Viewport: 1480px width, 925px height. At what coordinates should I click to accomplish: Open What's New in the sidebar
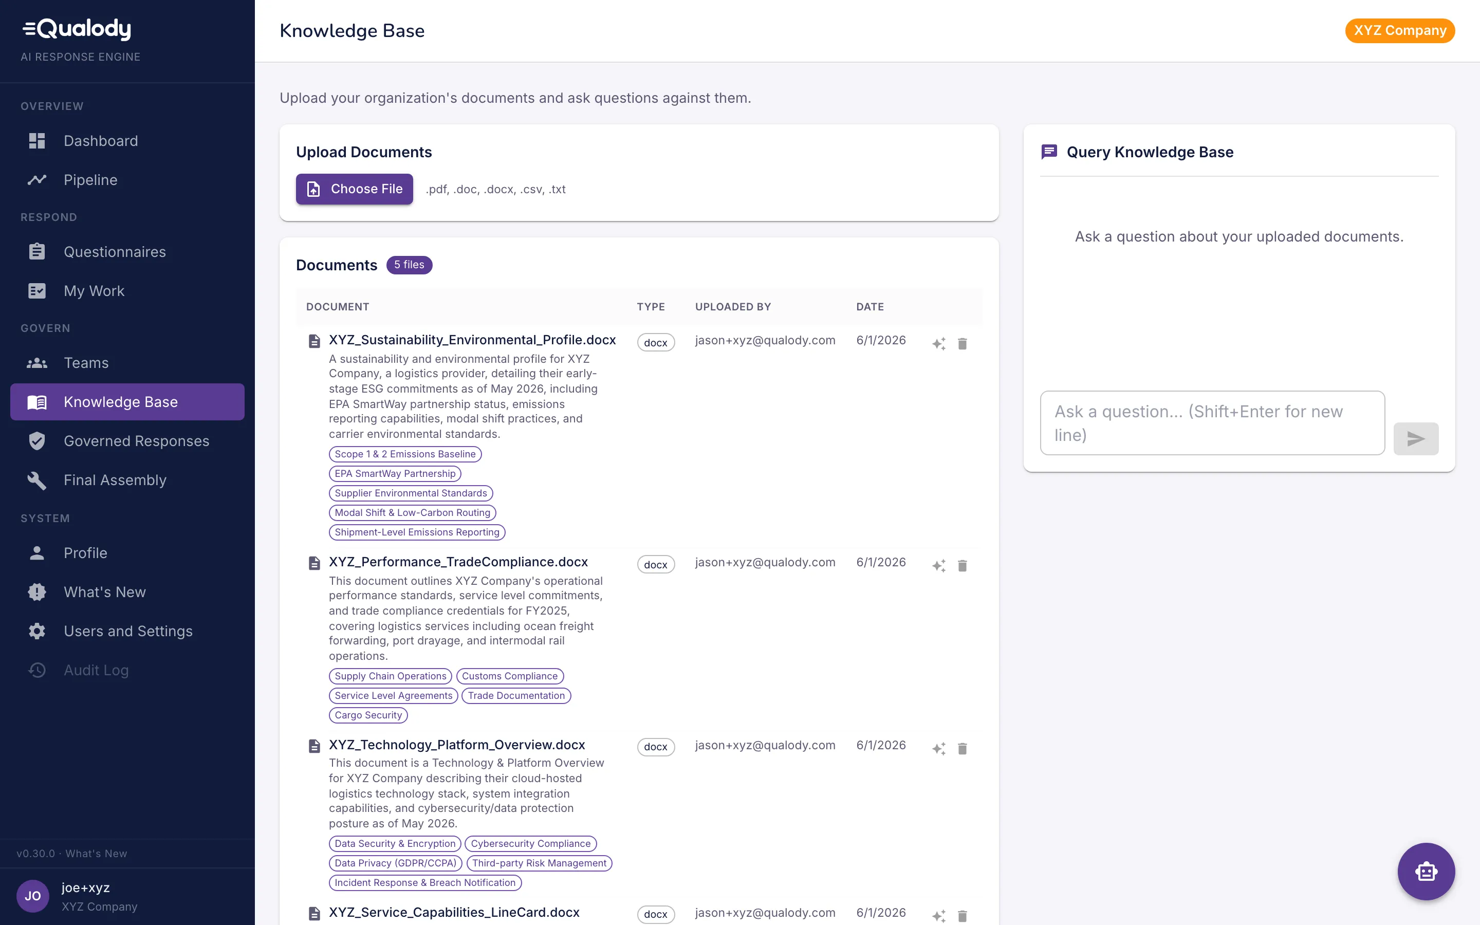(x=127, y=592)
